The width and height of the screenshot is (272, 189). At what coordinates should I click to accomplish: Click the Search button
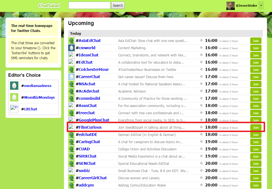click(118, 5)
